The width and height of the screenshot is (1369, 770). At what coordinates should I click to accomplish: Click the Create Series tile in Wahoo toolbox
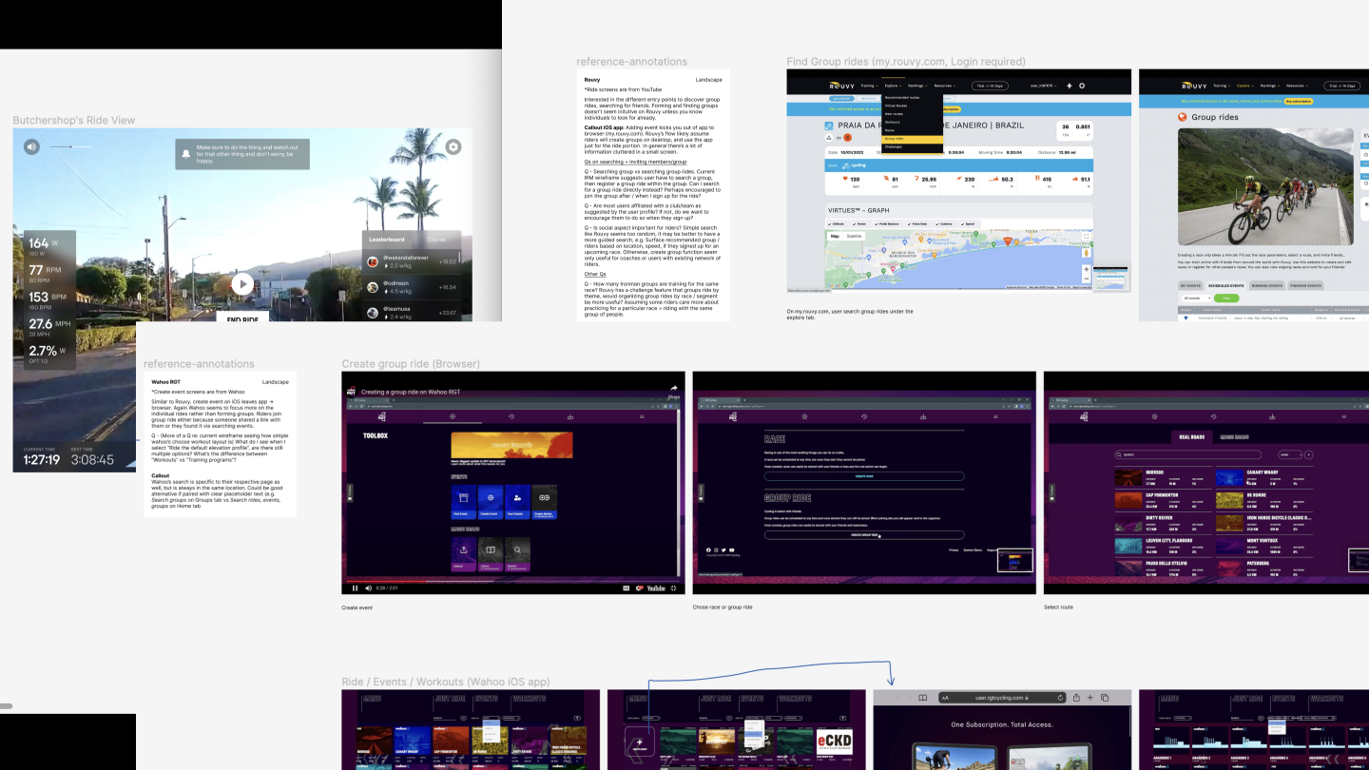pyautogui.click(x=544, y=502)
